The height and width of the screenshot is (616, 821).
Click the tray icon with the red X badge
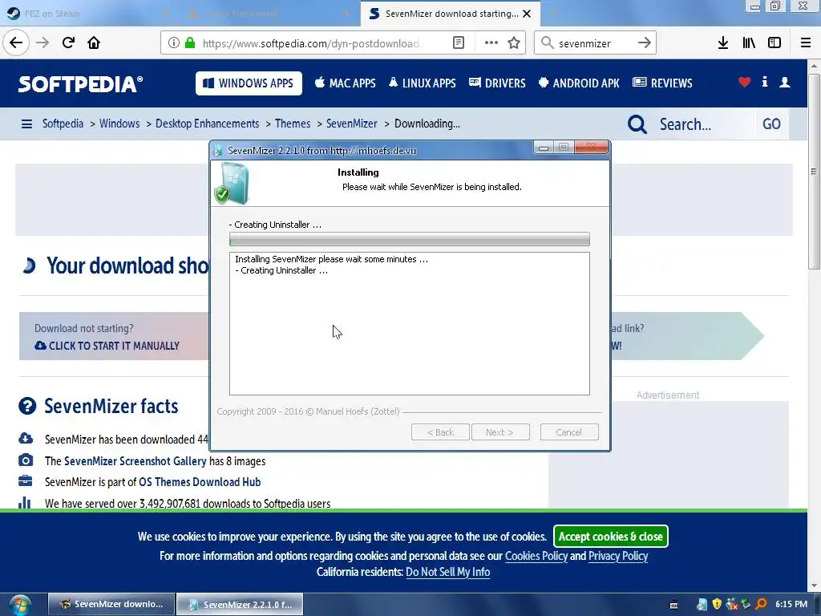tap(731, 604)
